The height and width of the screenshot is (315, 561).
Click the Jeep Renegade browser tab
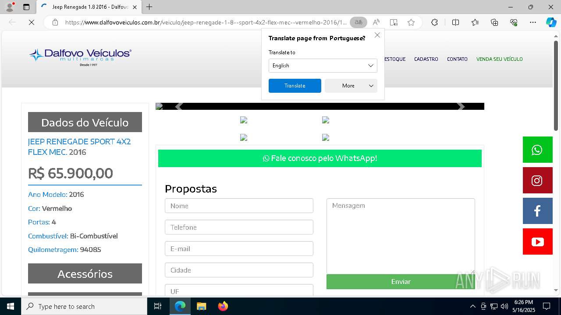89,7
